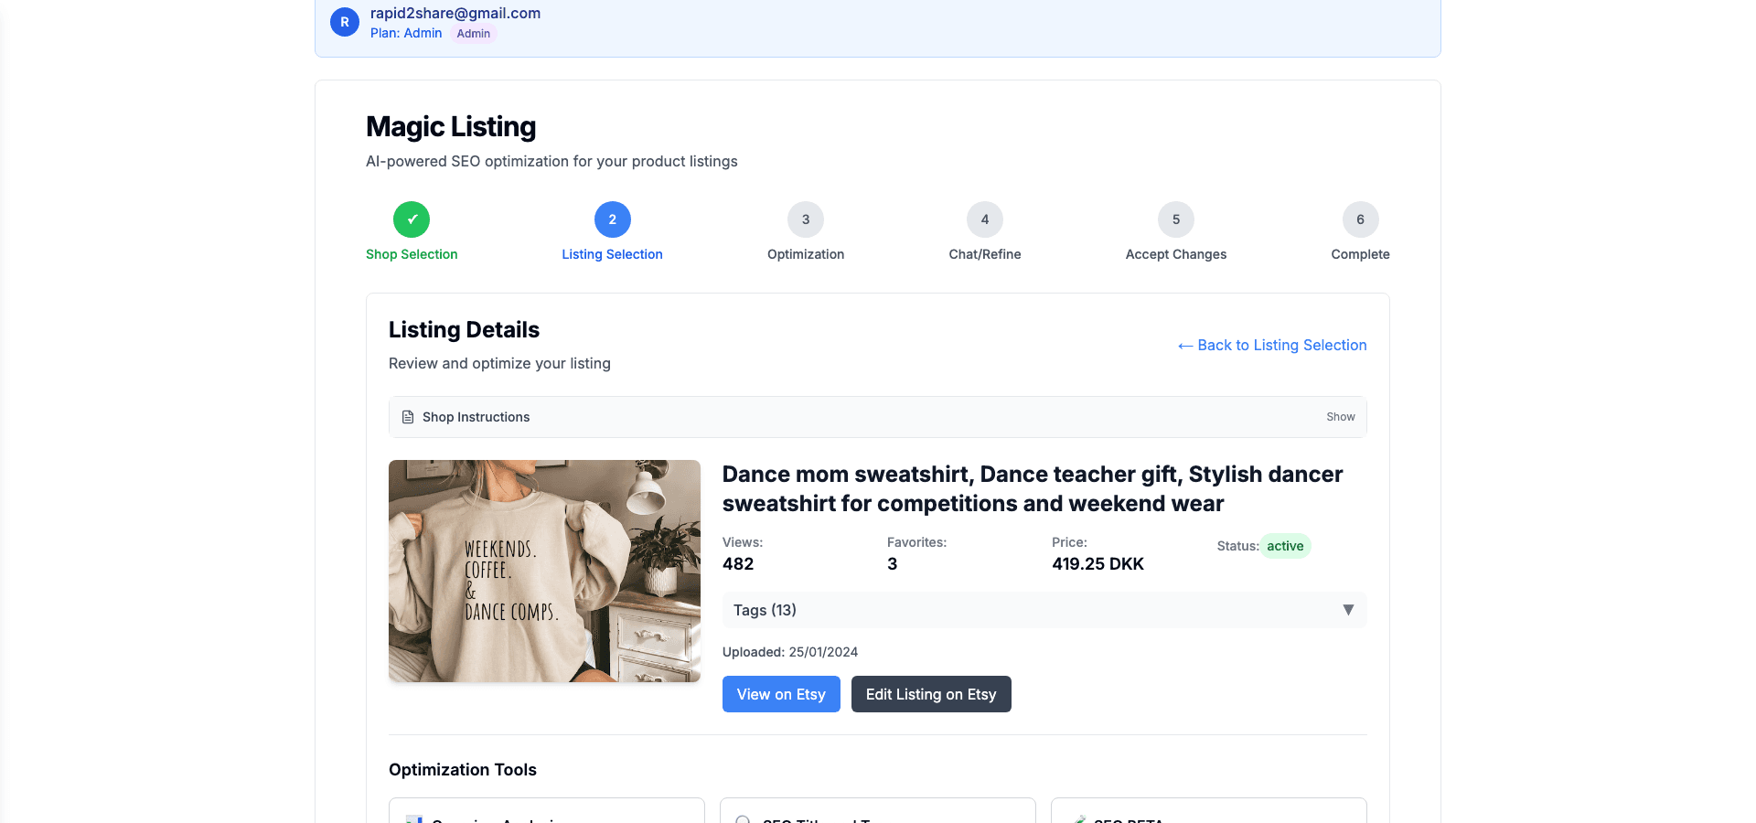Viewport: 1756px width, 823px height.
Task: Click the step 3 Optimization circle
Action: pos(806,219)
